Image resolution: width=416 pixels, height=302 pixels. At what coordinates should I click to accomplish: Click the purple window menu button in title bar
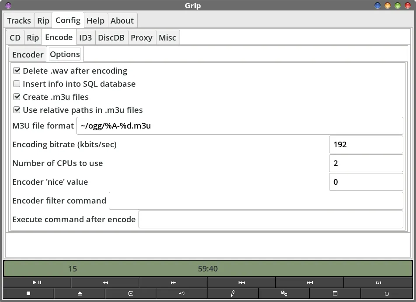click(x=8, y=5)
